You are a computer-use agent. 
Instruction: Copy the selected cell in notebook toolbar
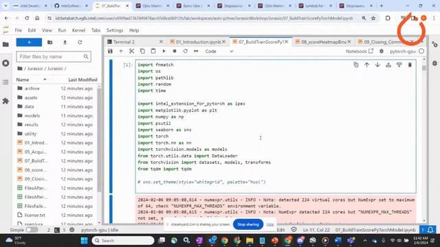[142, 51]
